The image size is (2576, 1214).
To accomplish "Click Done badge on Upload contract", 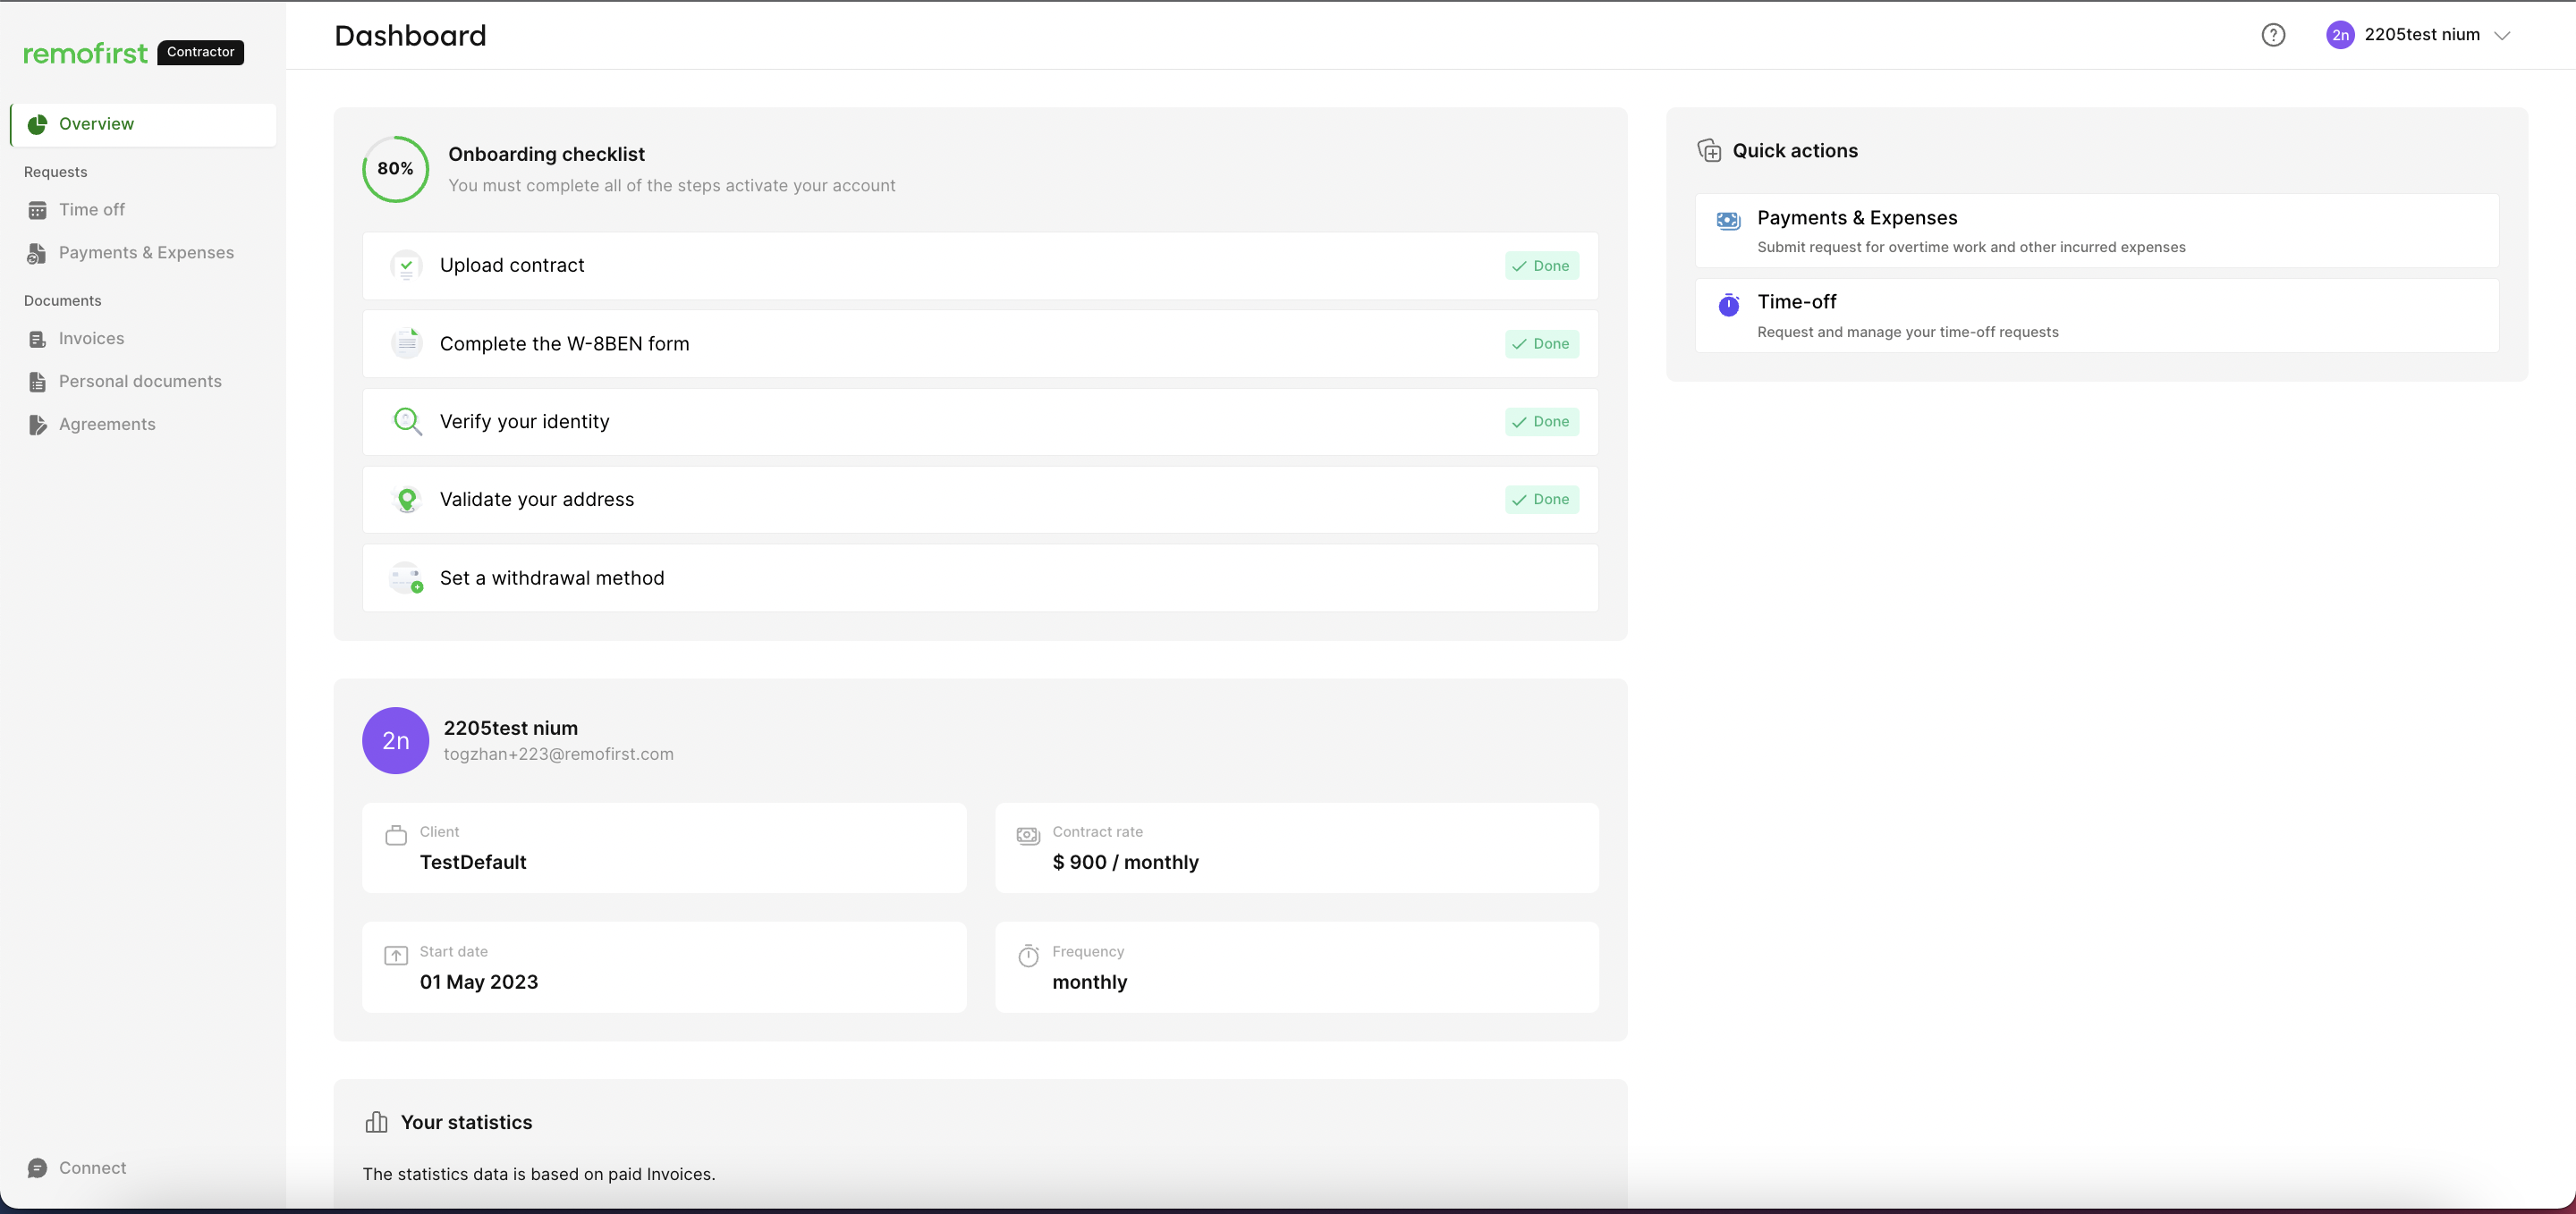I will (x=1541, y=266).
